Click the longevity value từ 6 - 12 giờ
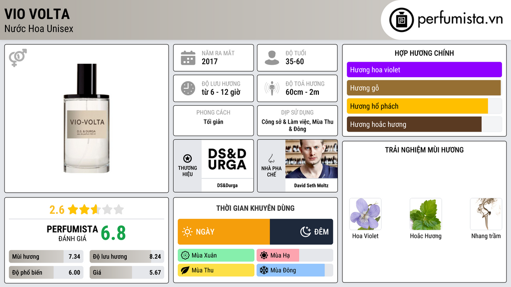 [221, 92]
